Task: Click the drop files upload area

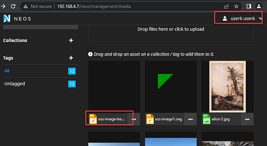Action: point(171,33)
